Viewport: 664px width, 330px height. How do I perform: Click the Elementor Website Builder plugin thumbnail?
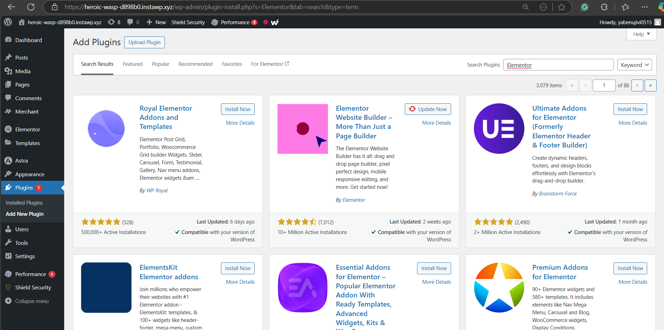point(303,129)
